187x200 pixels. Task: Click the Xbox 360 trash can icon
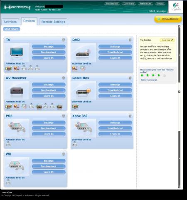tap(130, 116)
